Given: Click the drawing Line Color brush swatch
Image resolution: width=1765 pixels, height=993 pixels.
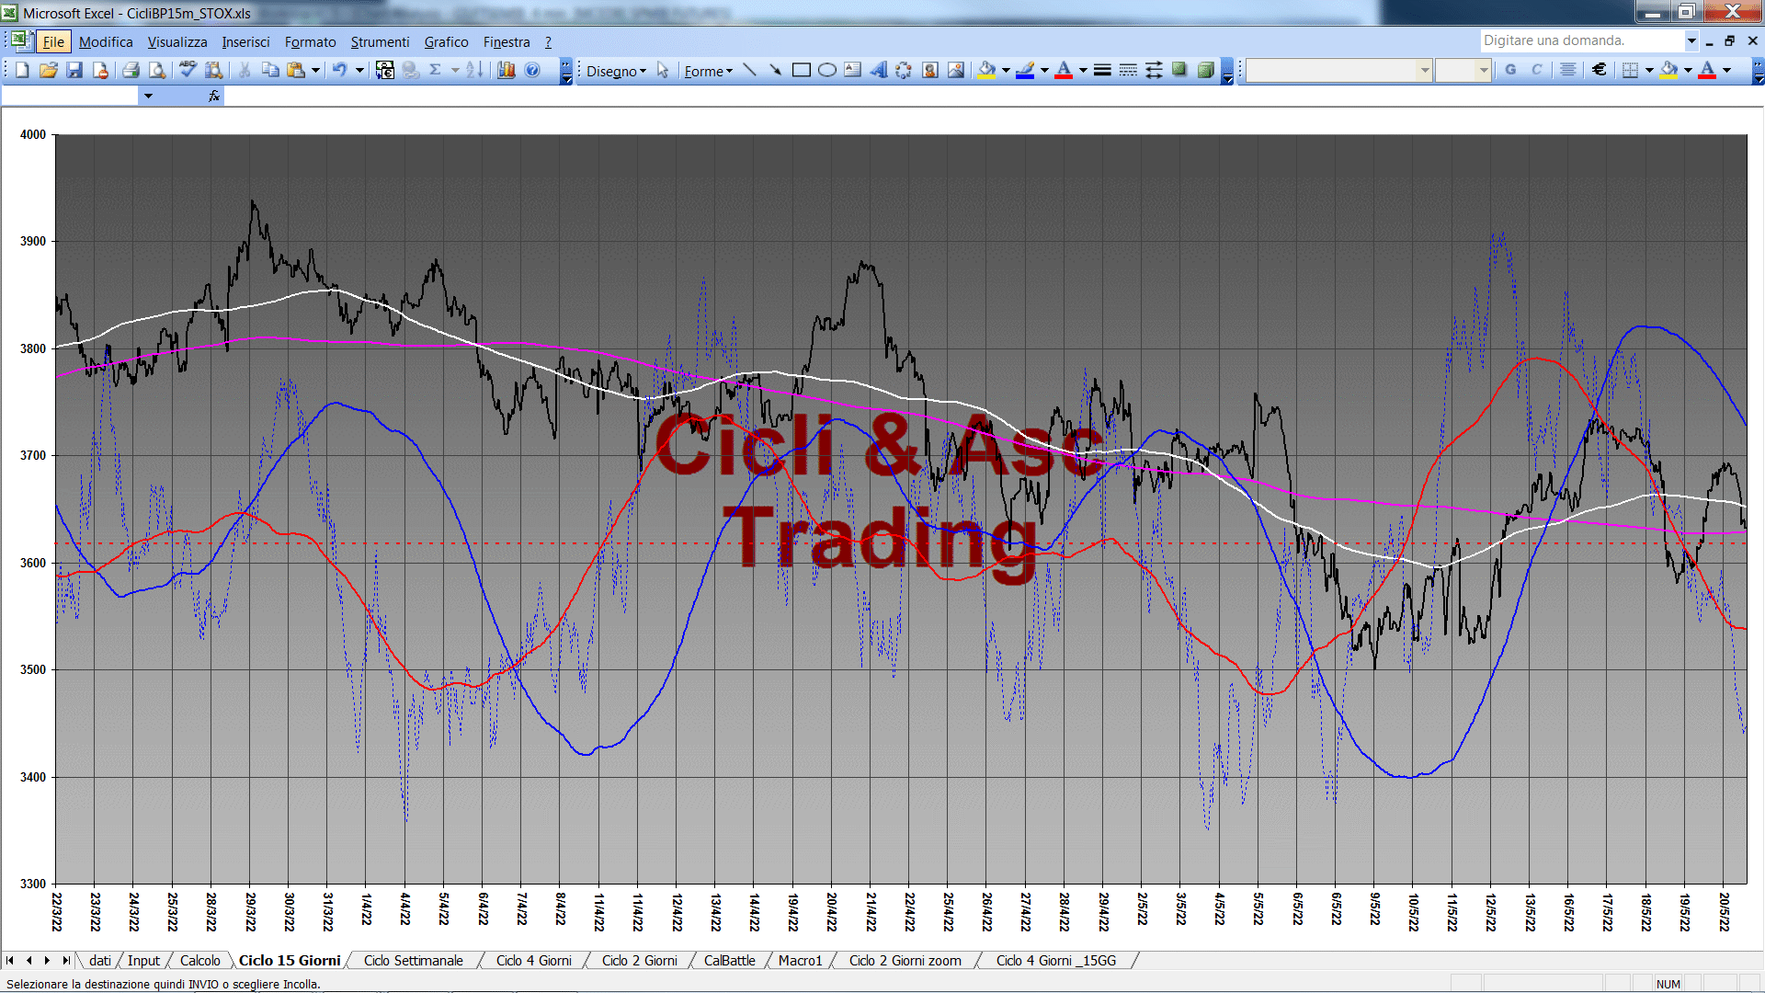Looking at the screenshot, I should pos(1025,70).
